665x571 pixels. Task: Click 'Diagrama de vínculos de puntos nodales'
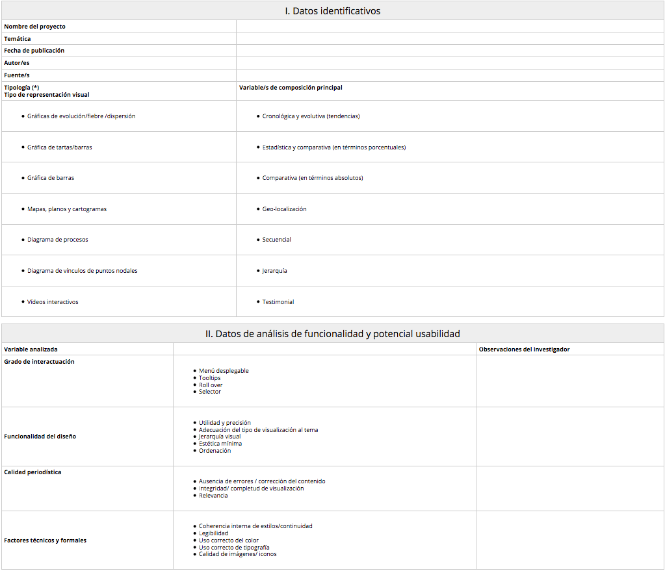(83, 271)
